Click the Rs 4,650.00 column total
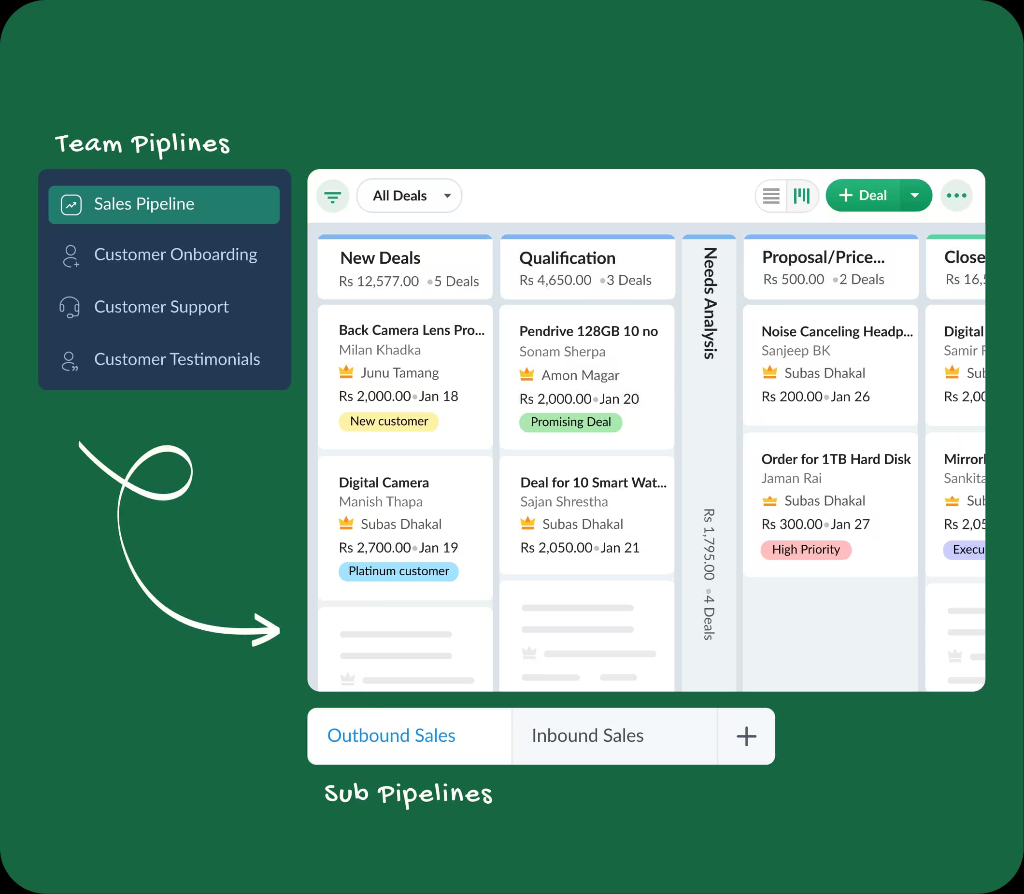Image resolution: width=1024 pixels, height=894 pixels. [x=555, y=281]
